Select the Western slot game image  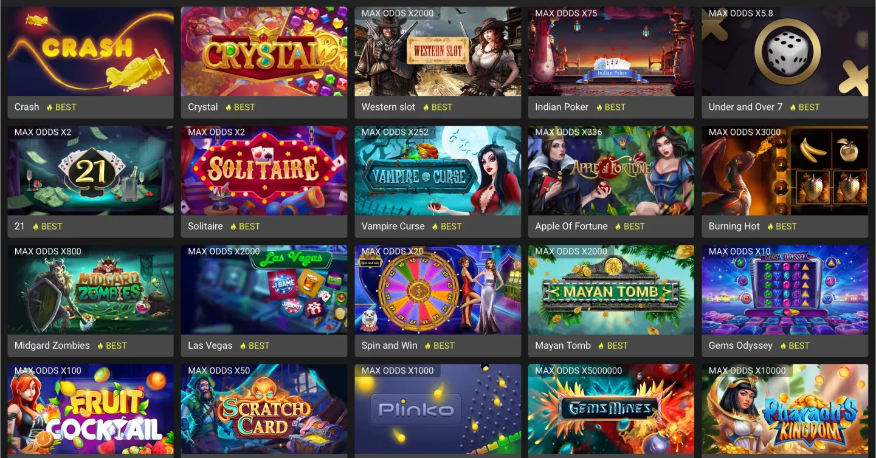coord(438,51)
